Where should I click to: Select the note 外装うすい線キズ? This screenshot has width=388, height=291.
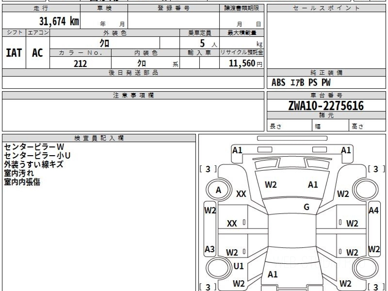tap(34, 165)
